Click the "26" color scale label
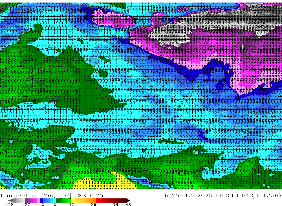 (94, 204)
